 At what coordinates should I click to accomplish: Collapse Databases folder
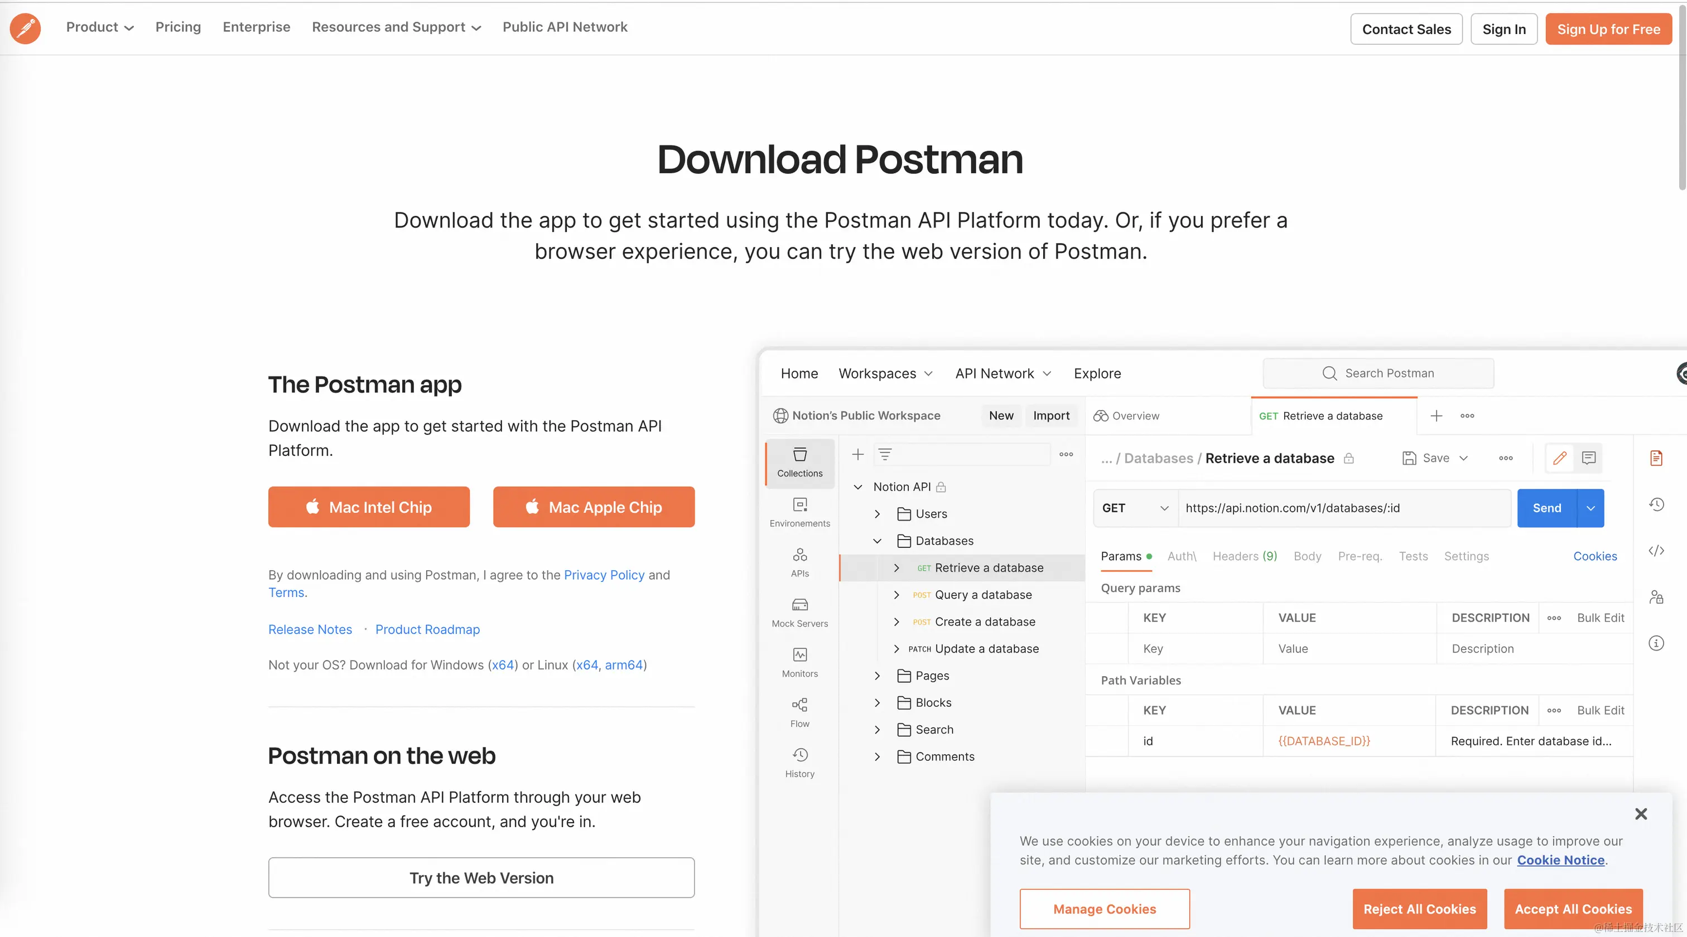click(878, 541)
